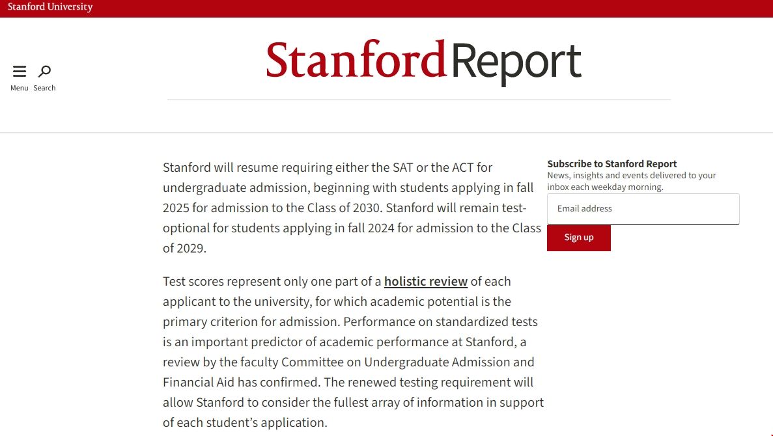Click the red "Stanford" word in masthead
This screenshot has width=773, height=436.
[356, 59]
